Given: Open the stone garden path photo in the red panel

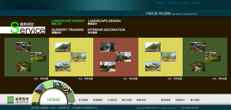Looking at the screenshot, I should click(108, 67).
